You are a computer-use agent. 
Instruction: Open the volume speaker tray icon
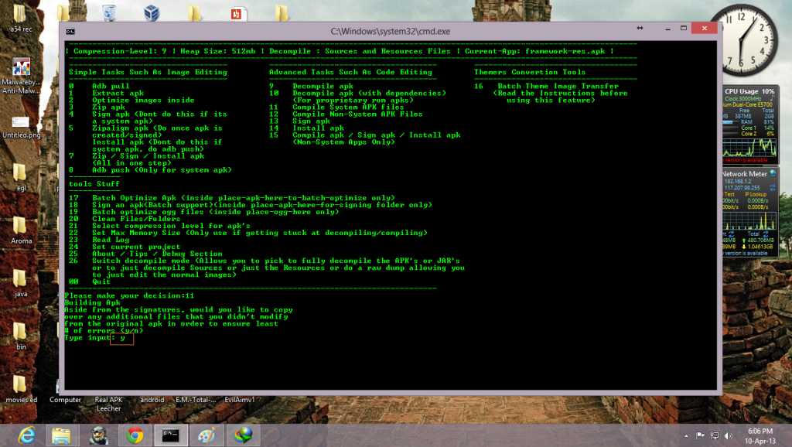click(729, 435)
